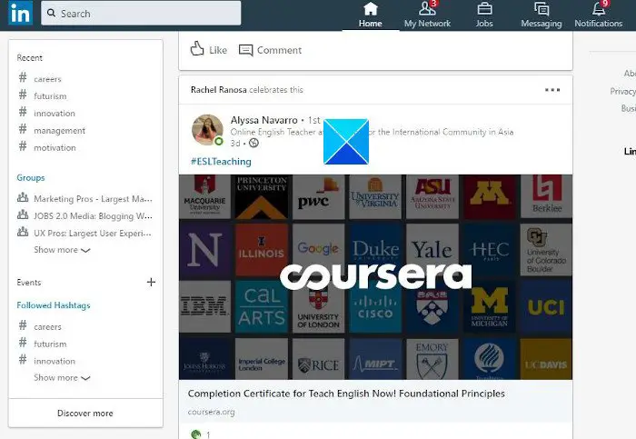Open Alyssa Navarro's profile picture
This screenshot has width=636, height=439.
[207, 130]
